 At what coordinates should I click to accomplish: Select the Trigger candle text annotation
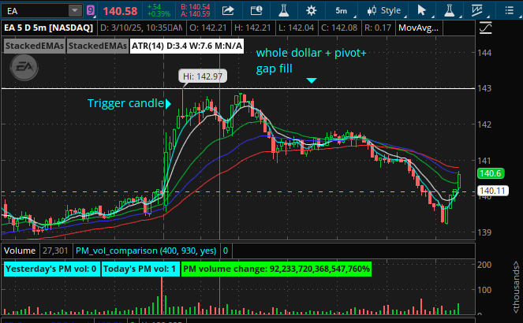coord(125,103)
